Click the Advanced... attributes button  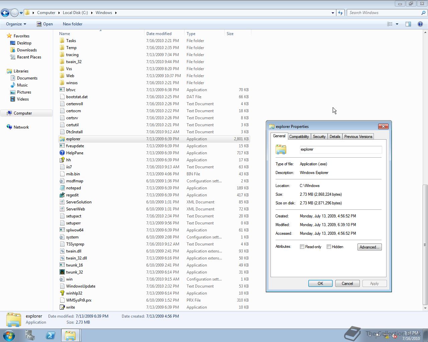point(369,247)
